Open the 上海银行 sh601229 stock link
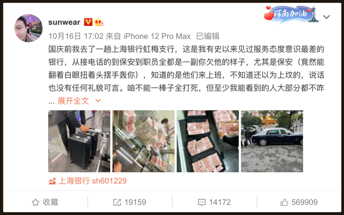The height and width of the screenshot is (215, 344). (x=92, y=181)
